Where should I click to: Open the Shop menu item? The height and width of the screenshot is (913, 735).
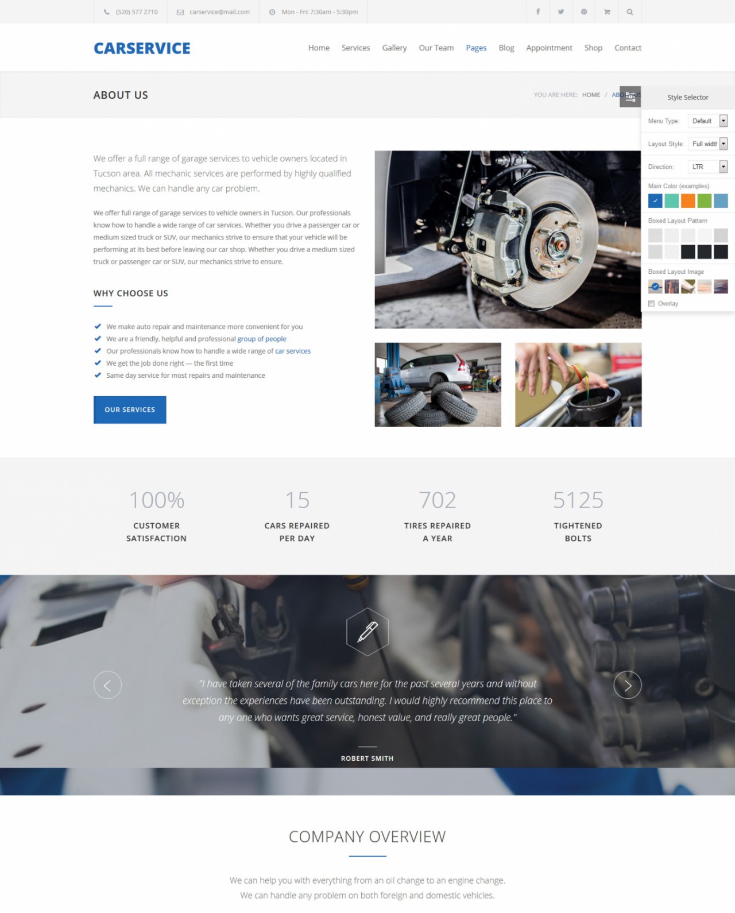[593, 48]
